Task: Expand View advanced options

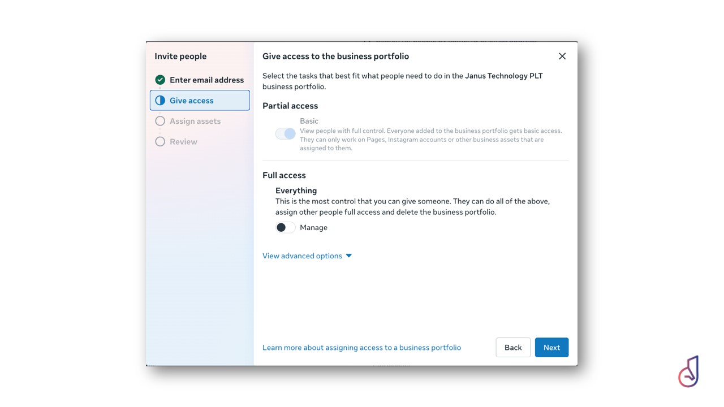Action: pyautogui.click(x=307, y=256)
